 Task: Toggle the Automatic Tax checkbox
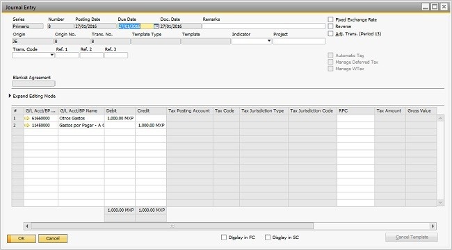click(x=330, y=55)
